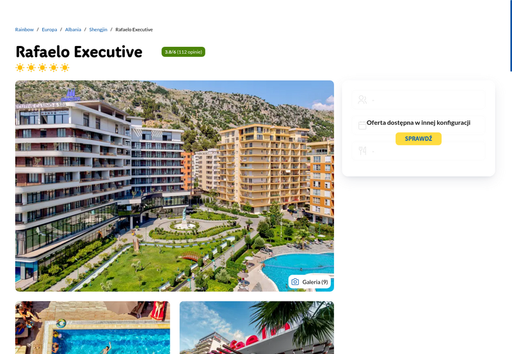The width and height of the screenshot is (512, 354).
Task: Click the fork and knife meal icon
Action: [x=362, y=150]
